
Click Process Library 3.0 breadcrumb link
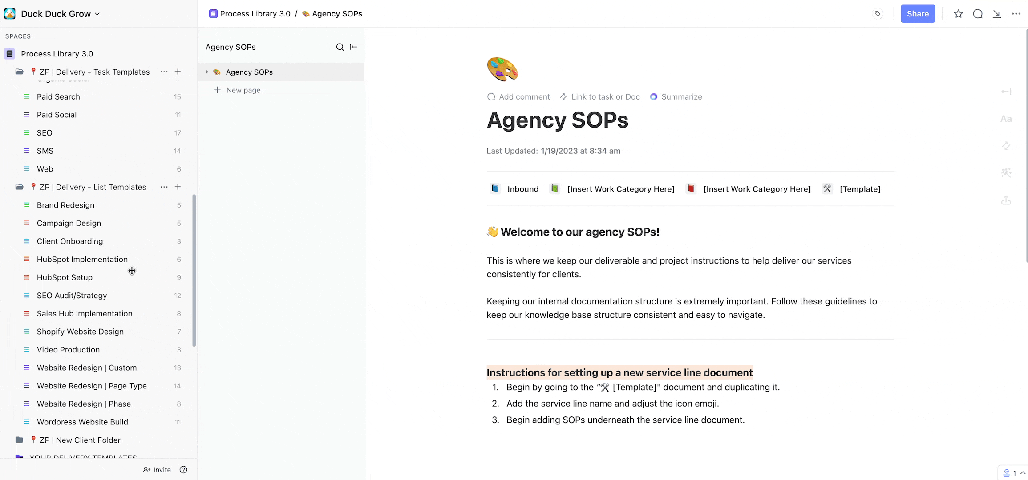[255, 14]
